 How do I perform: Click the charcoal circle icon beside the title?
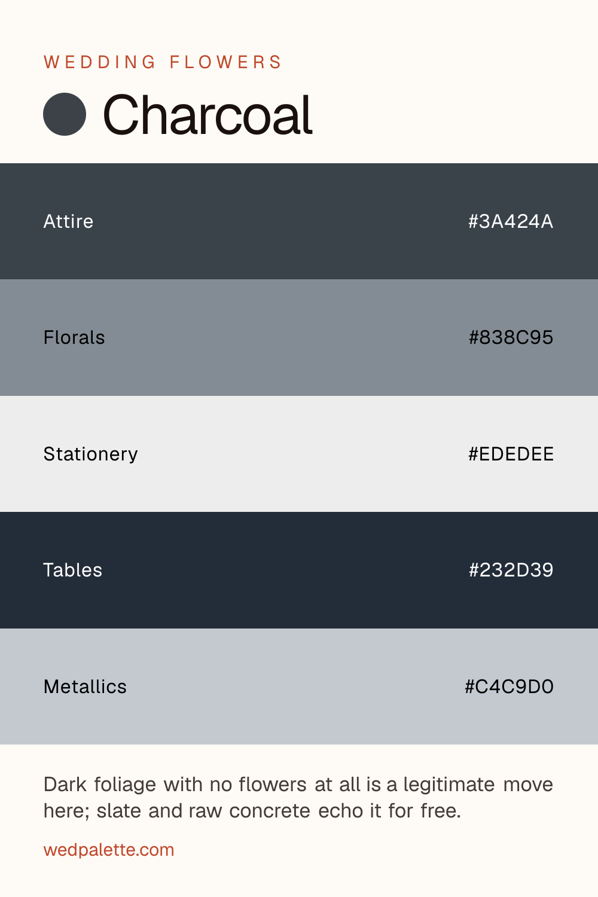click(x=65, y=114)
